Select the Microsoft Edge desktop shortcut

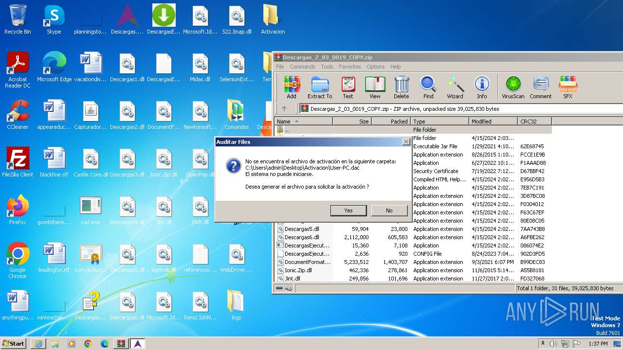pyautogui.click(x=54, y=68)
